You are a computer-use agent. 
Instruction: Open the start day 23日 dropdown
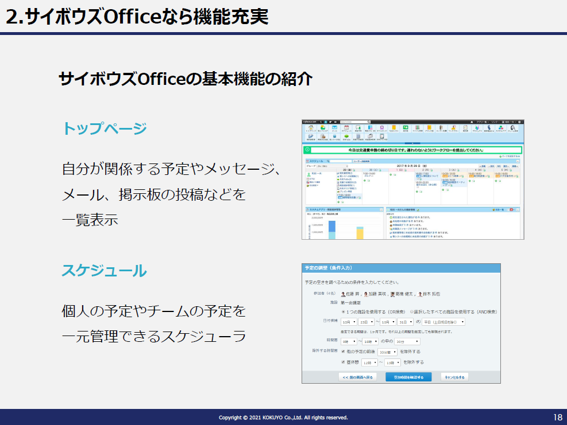coord(366,322)
